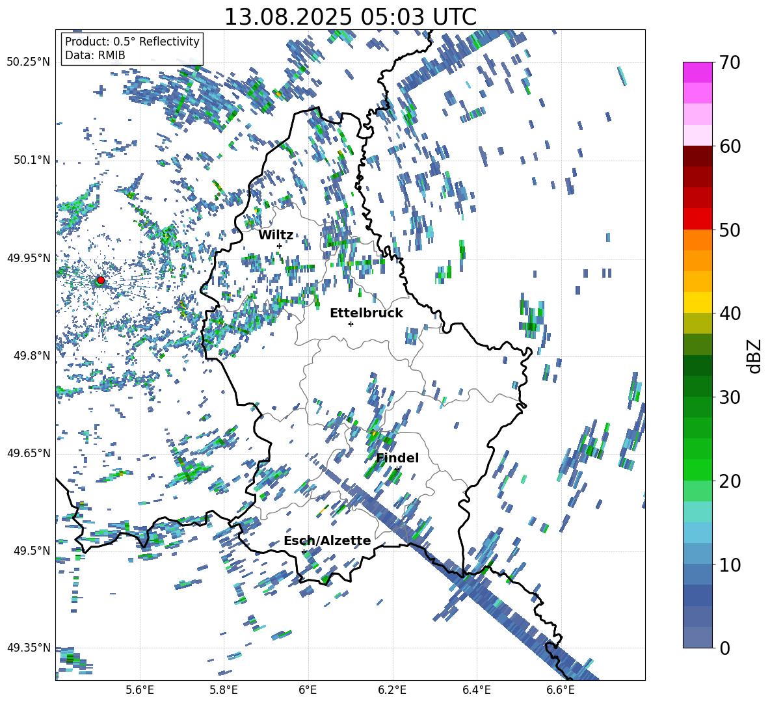Click the 6°E longitude label

[x=308, y=690]
